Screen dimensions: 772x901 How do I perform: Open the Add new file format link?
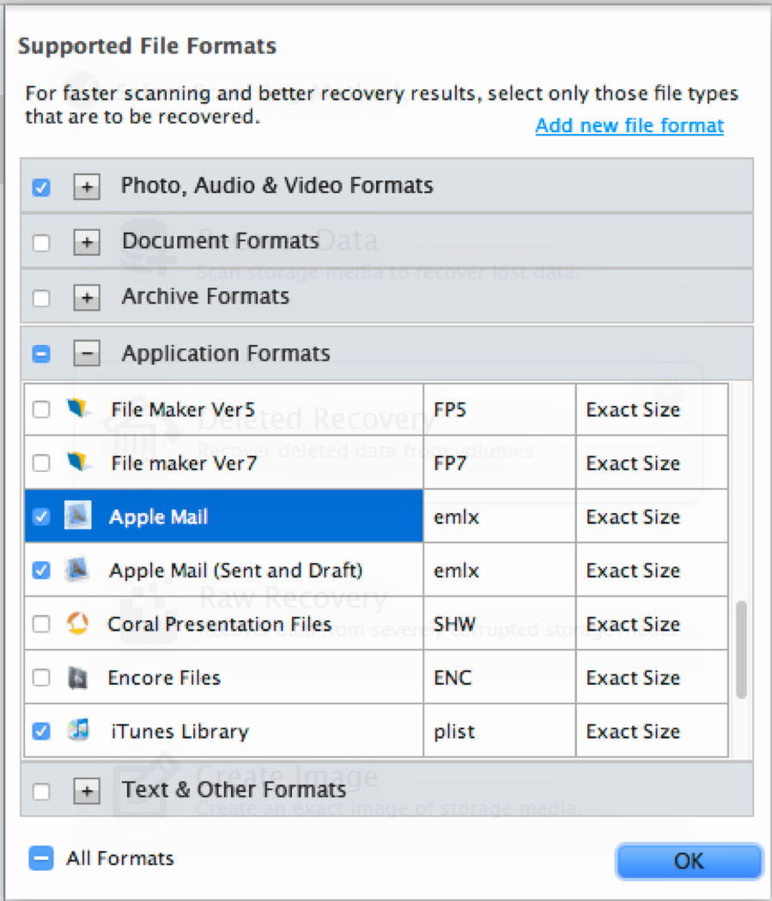pyautogui.click(x=629, y=125)
